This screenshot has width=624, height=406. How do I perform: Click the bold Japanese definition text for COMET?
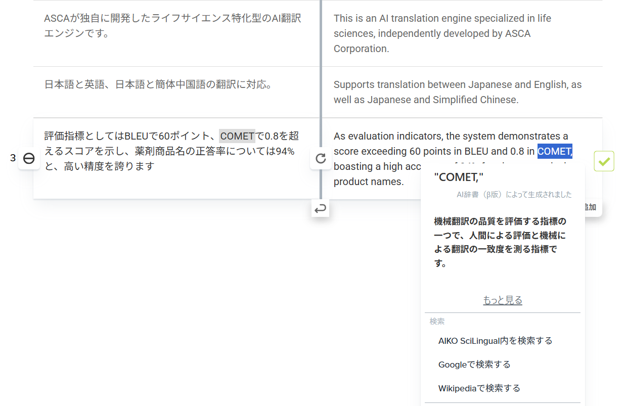point(500,242)
